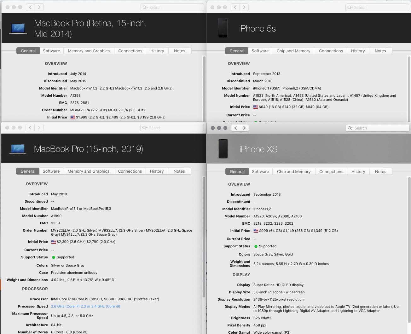Open Connections tab in iPhone 5s window
Screen dimensions: 411x334
[x=331, y=51]
